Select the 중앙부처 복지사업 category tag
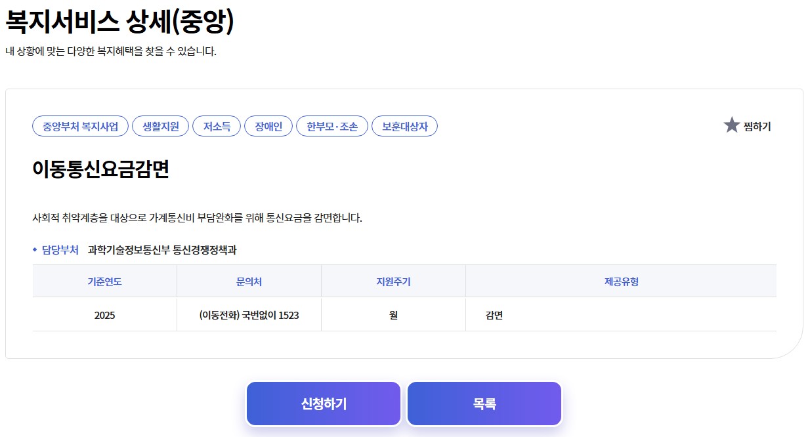This screenshot has height=437, width=810. click(80, 126)
